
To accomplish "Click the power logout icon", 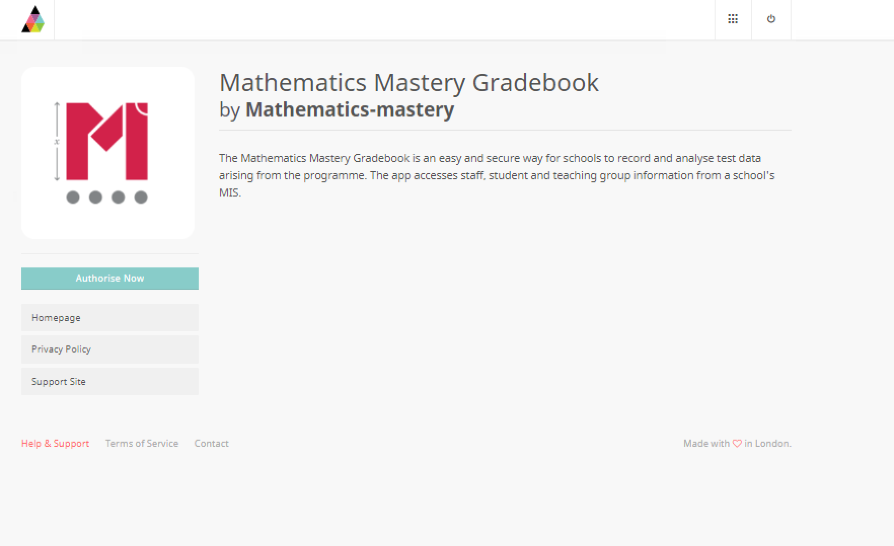I will tap(771, 19).
